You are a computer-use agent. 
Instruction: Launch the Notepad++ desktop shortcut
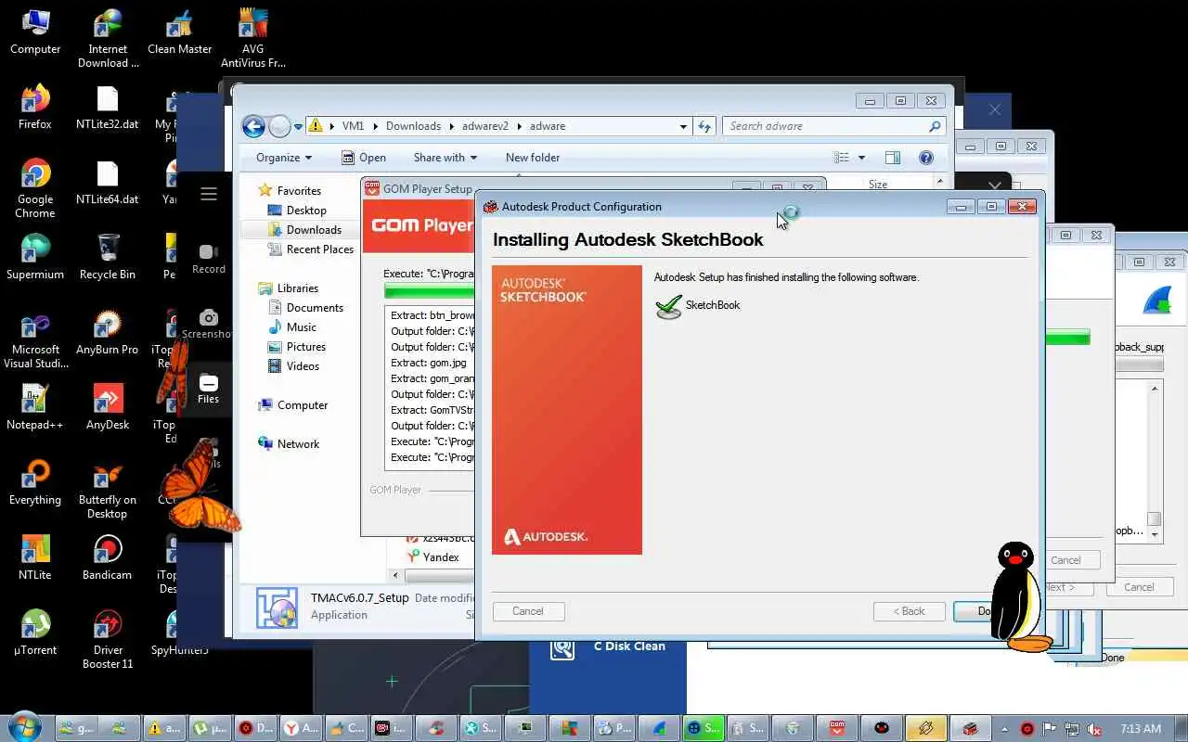point(35,408)
